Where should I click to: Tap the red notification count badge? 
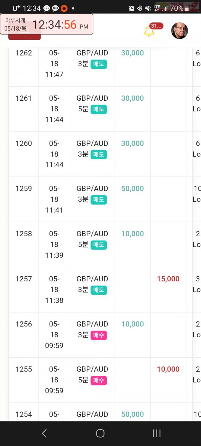156,26
